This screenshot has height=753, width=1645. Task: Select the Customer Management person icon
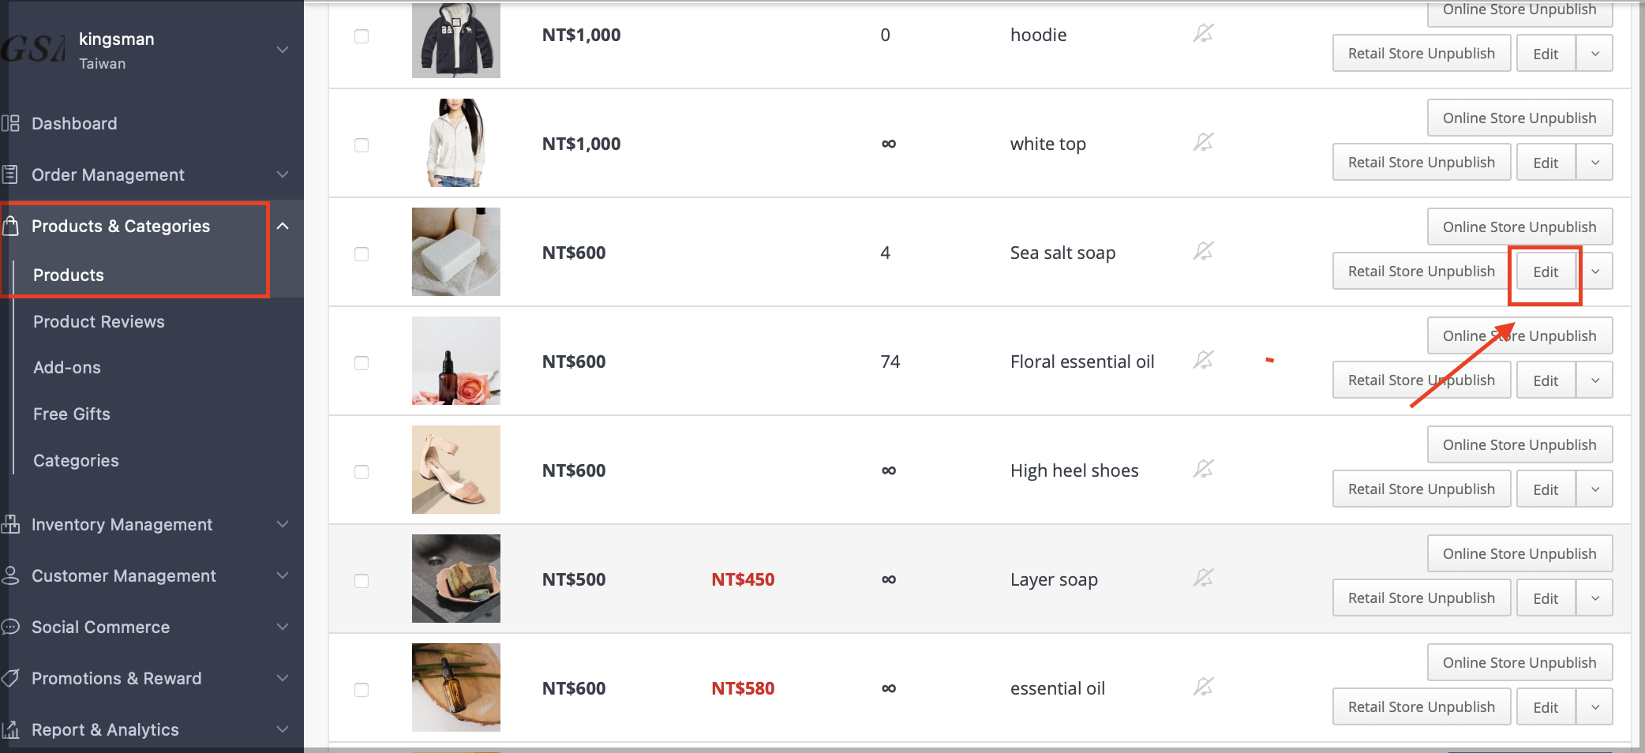pos(11,575)
